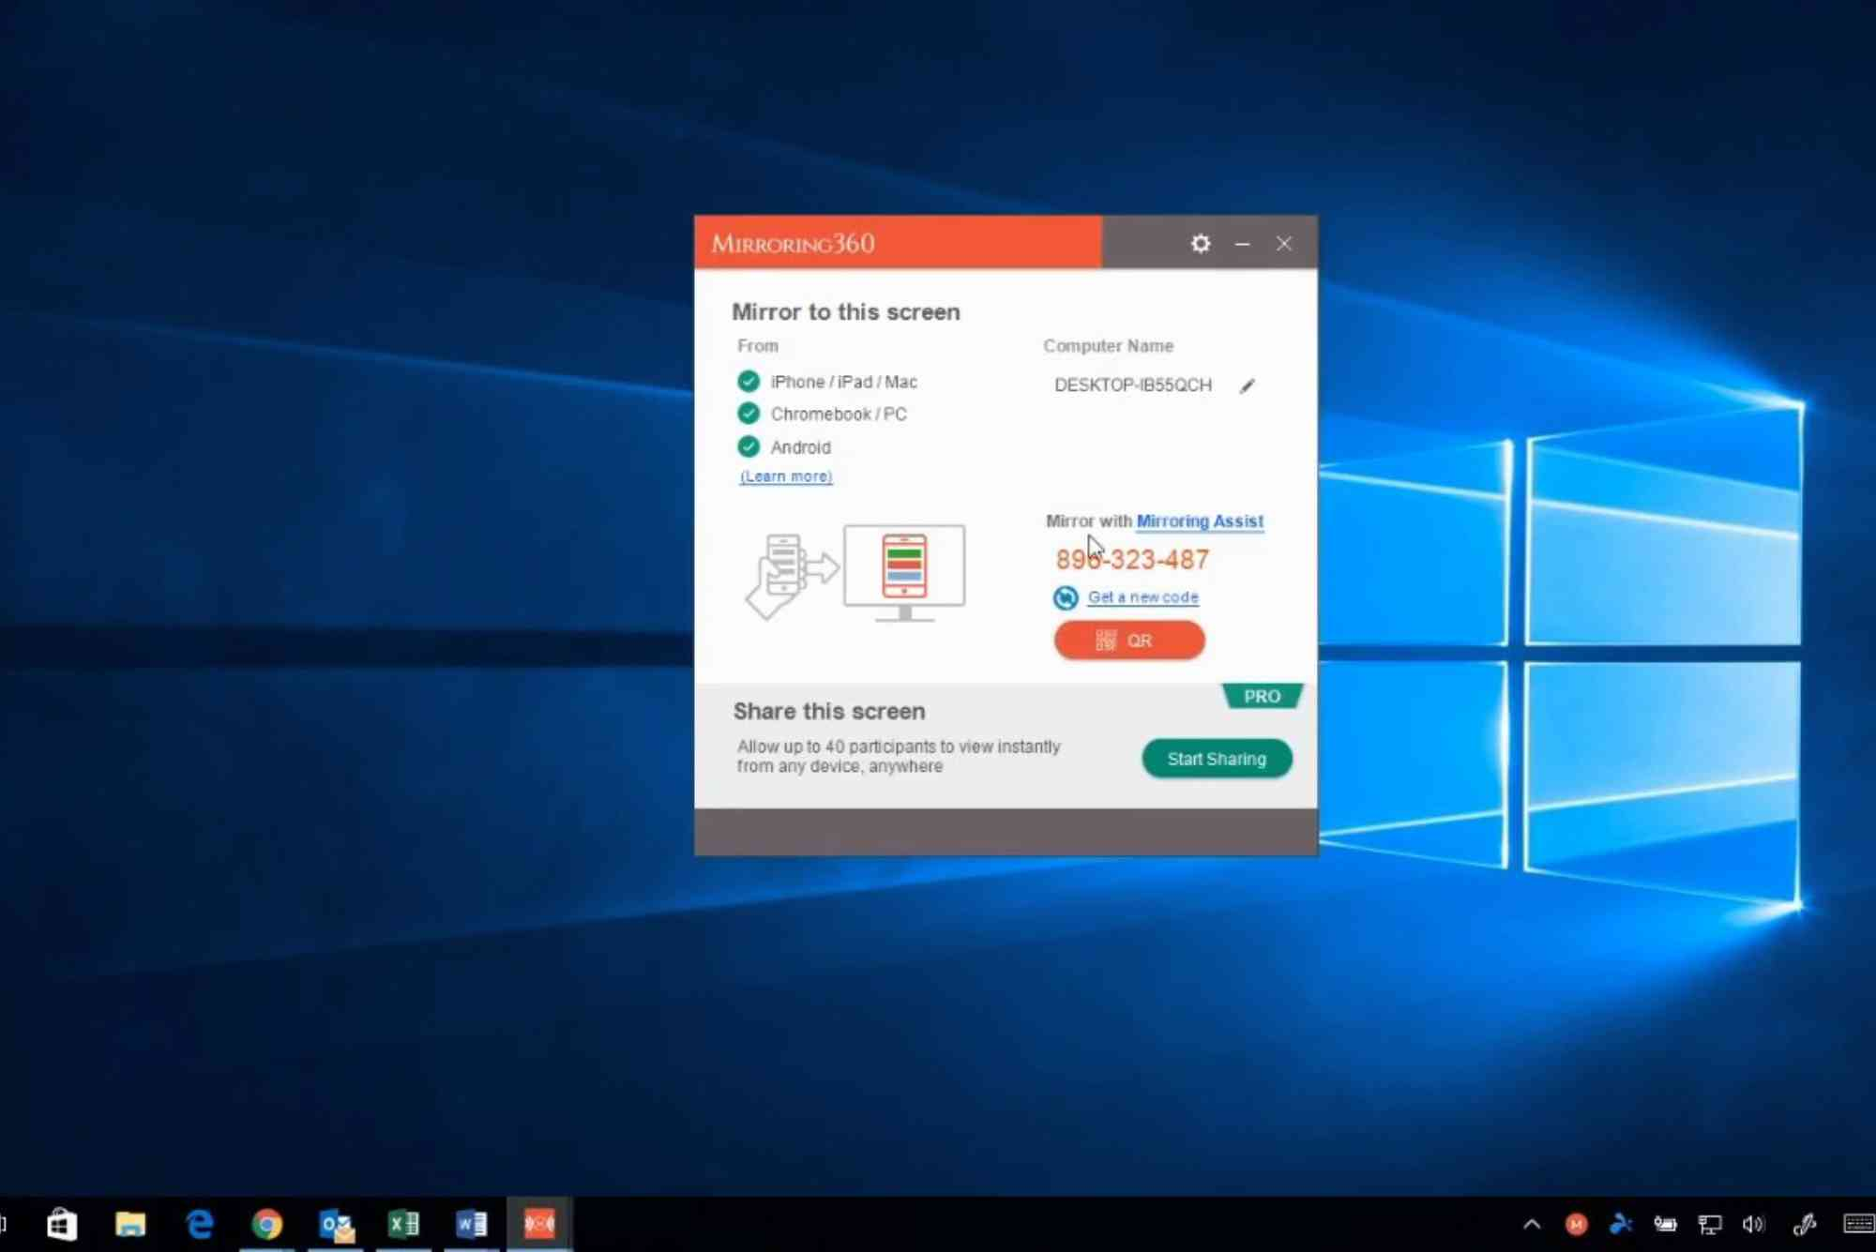Launch Google Chrome from the taskbar
1876x1252 pixels.
tap(268, 1223)
